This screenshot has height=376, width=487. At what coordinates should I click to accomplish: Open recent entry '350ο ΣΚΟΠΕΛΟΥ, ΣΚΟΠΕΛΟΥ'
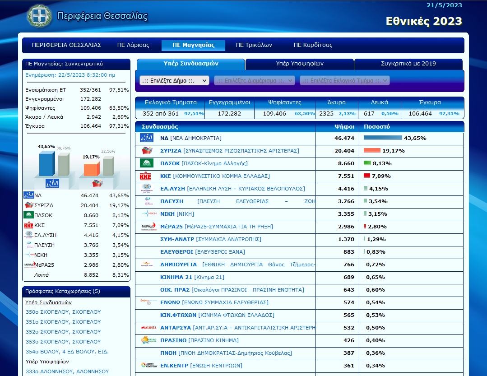coord(63,312)
